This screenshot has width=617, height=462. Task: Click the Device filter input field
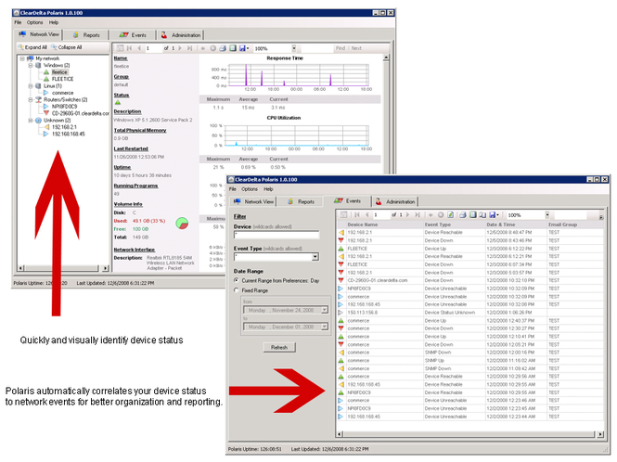coord(276,235)
